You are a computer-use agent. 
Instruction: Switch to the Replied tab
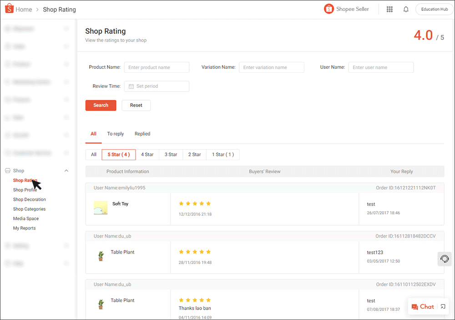click(142, 133)
